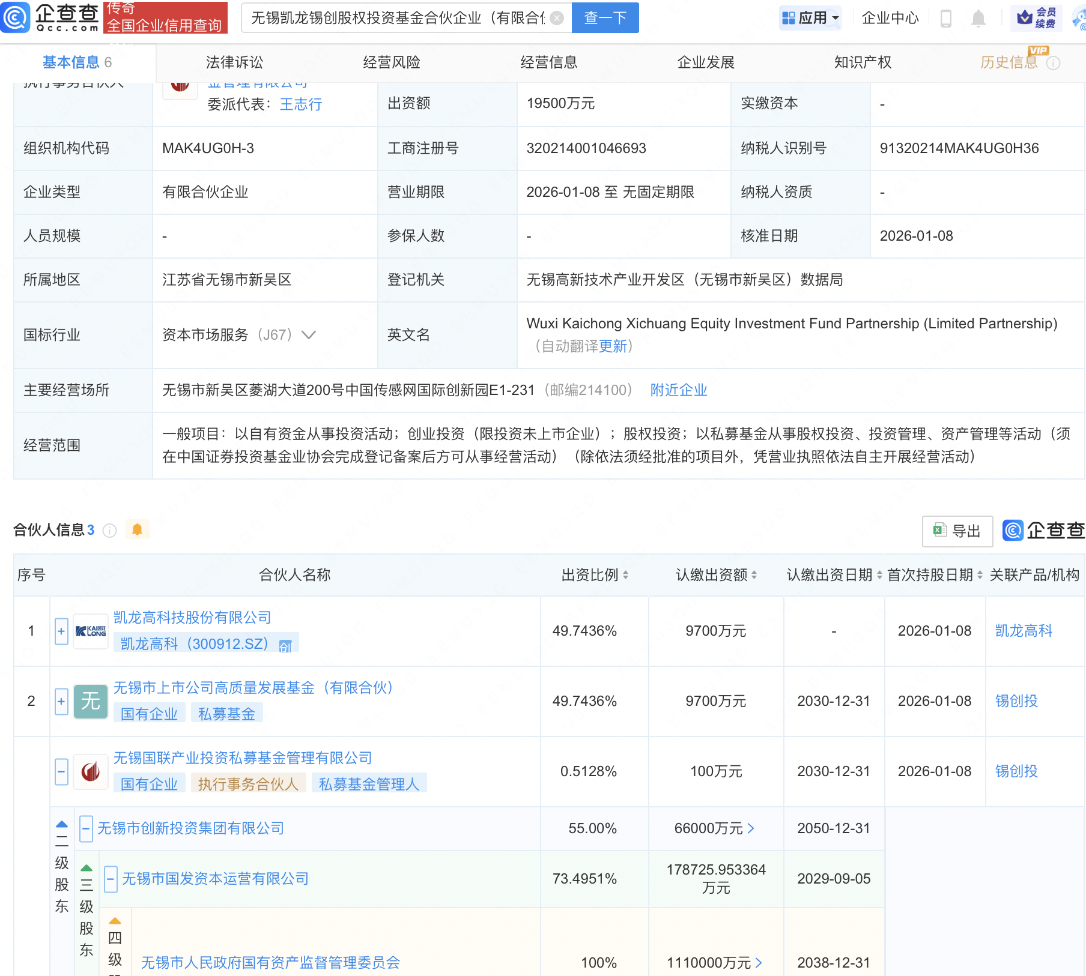Export partner list via 导出 button

point(957,531)
